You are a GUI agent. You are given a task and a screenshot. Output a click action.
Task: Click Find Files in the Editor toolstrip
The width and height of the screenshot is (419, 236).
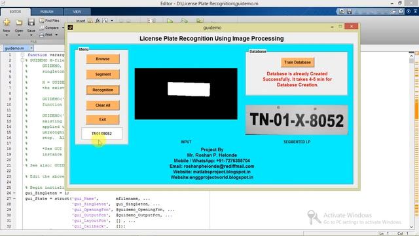50,20
